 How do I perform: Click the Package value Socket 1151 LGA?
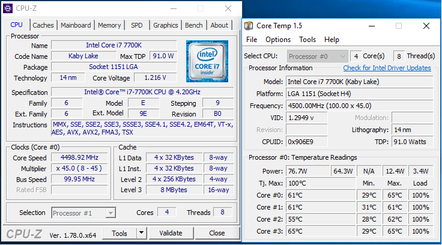114,67
